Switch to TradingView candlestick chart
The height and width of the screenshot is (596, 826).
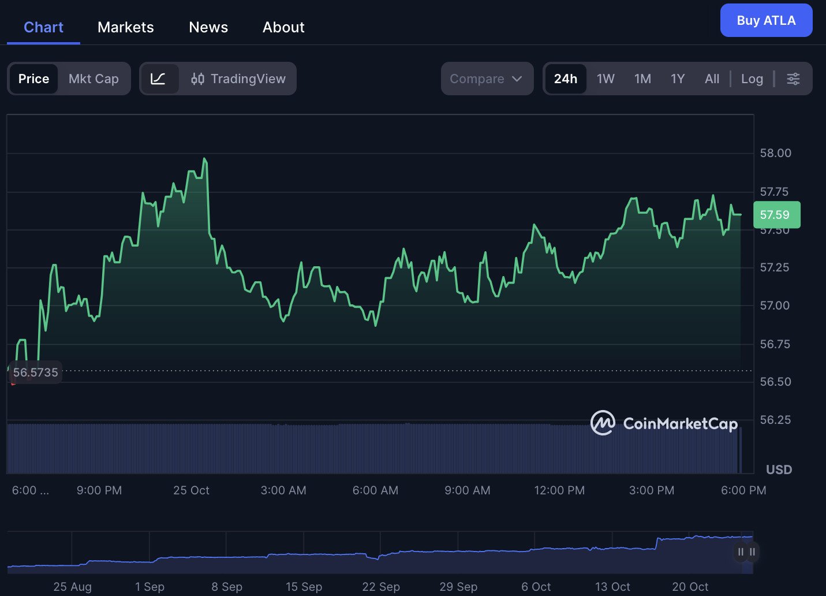pos(238,79)
